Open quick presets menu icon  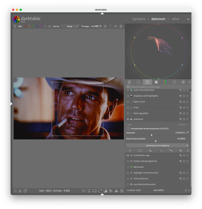point(15,191)
